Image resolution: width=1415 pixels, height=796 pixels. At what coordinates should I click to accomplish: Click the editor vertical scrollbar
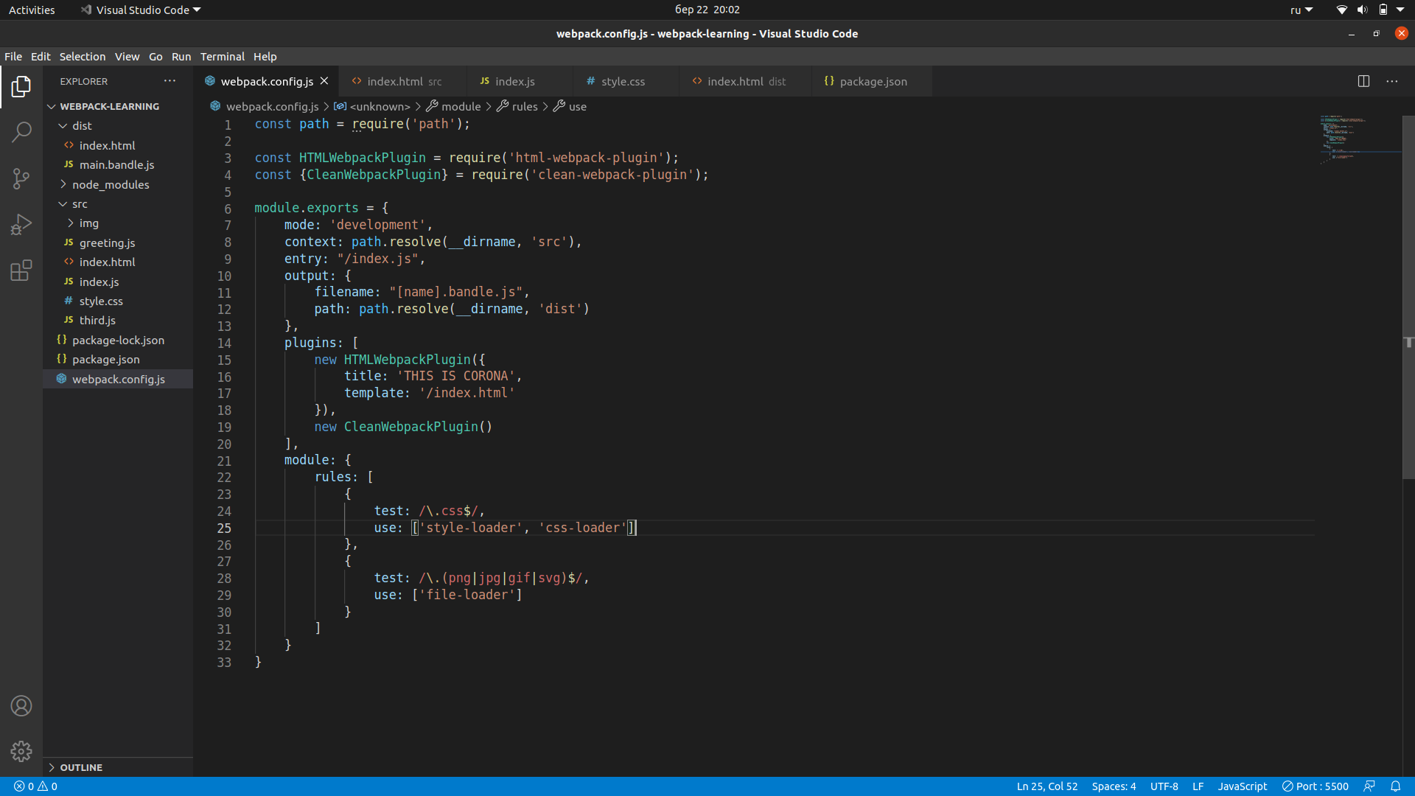click(x=1408, y=297)
